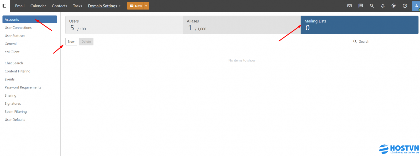This screenshot has width=420, height=156.
Task: Open the chat messages icon
Action: point(361,6)
